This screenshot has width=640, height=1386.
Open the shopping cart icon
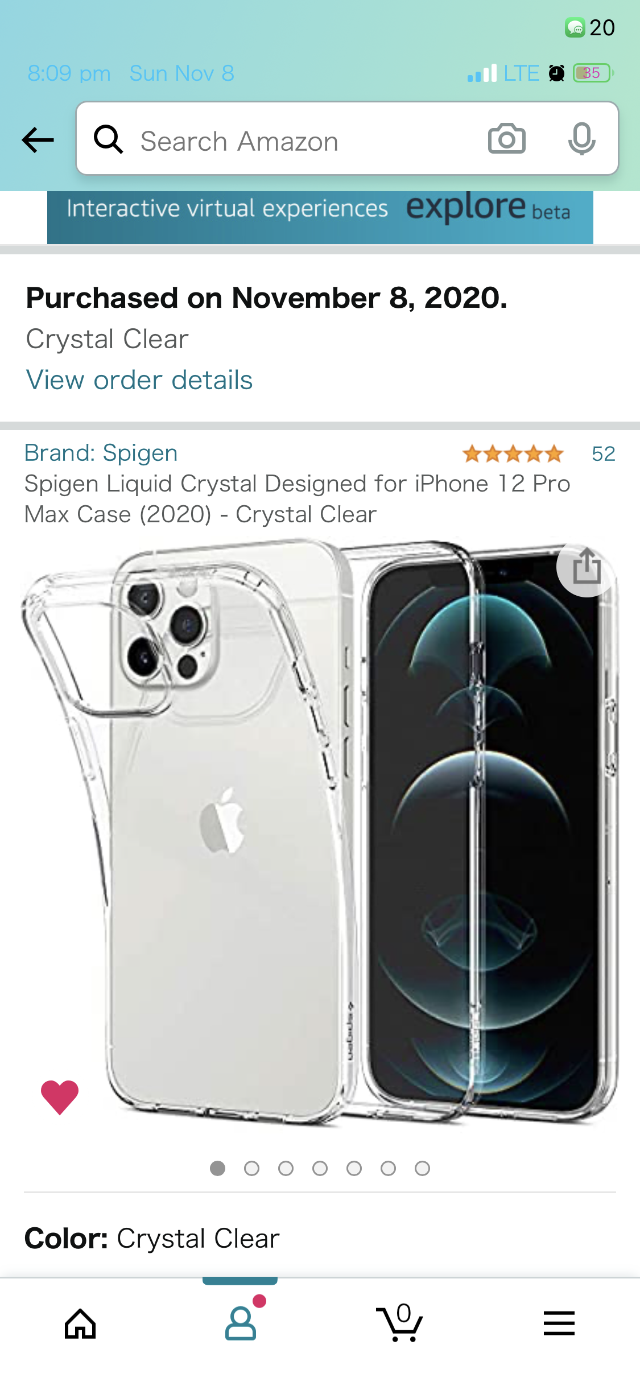400,1323
